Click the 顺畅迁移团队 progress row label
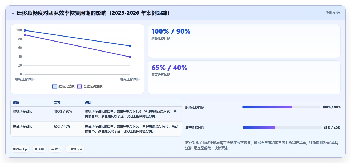 coord(195,107)
